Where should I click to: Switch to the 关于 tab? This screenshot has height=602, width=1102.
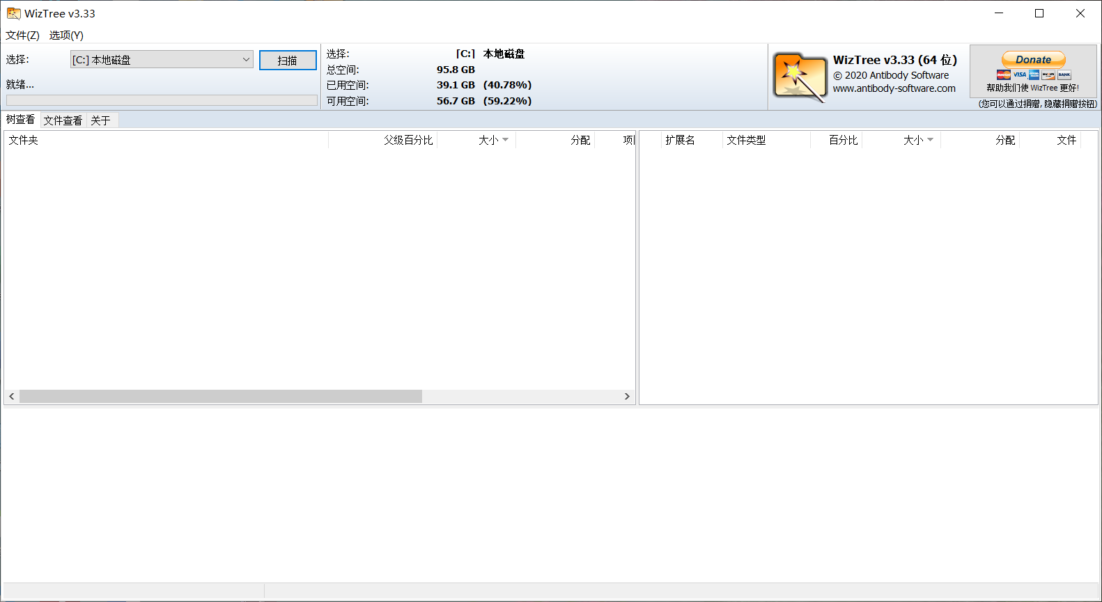coord(100,120)
